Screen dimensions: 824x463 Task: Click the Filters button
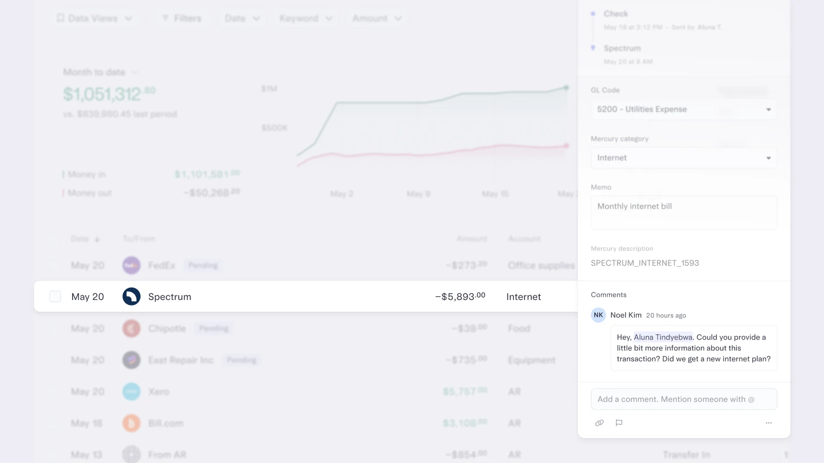pyautogui.click(x=182, y=19)
